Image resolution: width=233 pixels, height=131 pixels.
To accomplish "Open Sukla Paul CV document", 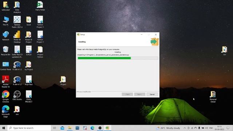I will click(x=17, y=52).
